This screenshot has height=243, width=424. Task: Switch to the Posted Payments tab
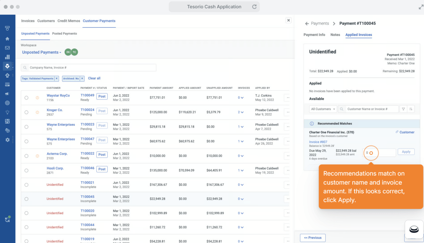pyautogui.click(x=64, y=33)
